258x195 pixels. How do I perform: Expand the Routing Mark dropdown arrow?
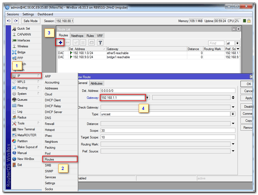coord(233,144)
